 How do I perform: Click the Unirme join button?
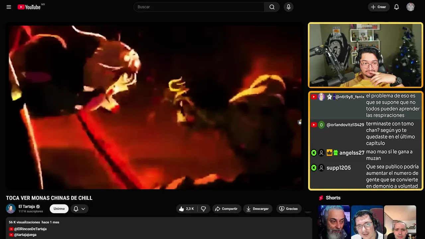click(x=59, y=209)
